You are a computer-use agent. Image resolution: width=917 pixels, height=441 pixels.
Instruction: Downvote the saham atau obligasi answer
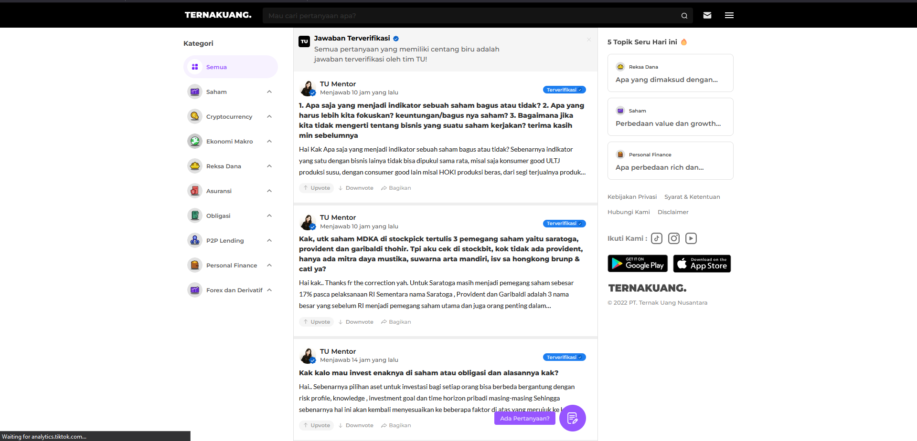pyautogui.click(x=356, y=425)
